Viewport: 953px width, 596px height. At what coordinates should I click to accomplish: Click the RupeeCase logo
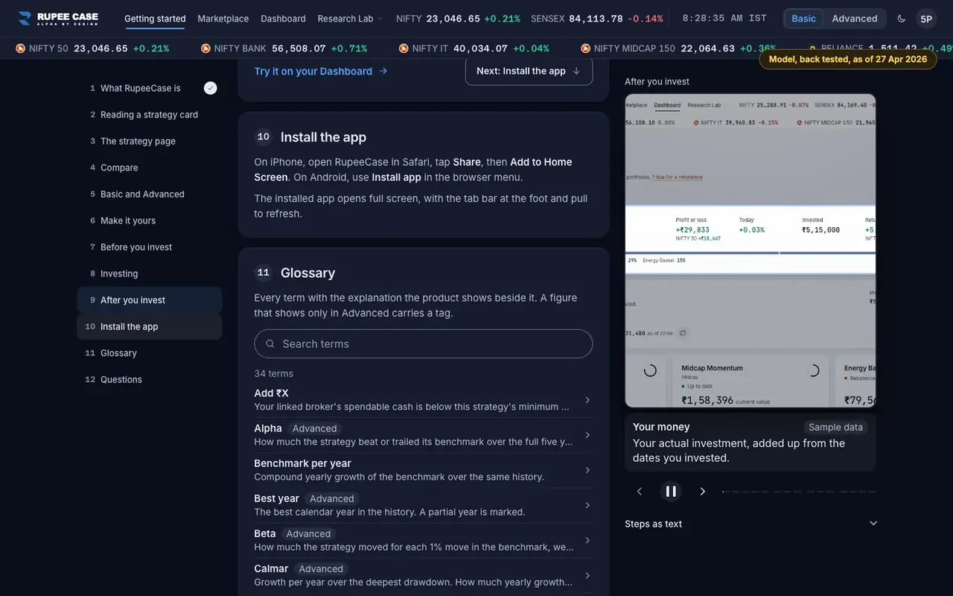point(58,19)
